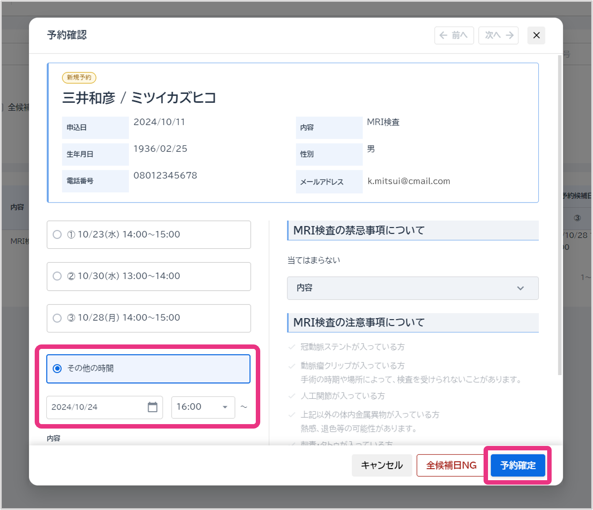The image size is (593, 510).
Task: Open the calendar date picker icon
Action: click(x=153, y=407)
